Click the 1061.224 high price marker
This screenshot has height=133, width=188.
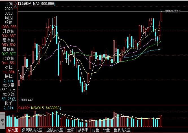(172, 11)
